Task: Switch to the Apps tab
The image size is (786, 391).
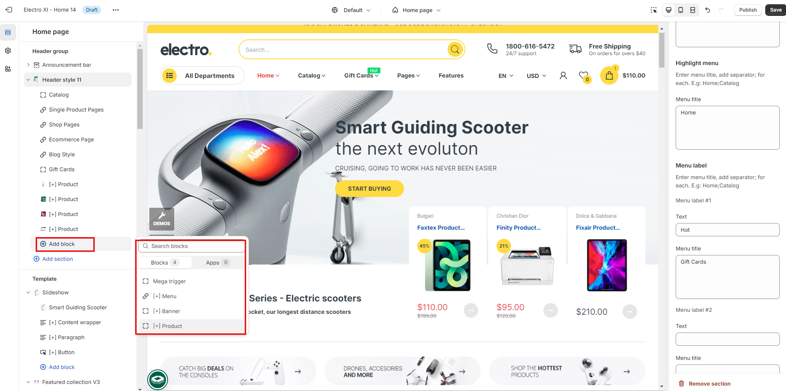Action: 218,262
